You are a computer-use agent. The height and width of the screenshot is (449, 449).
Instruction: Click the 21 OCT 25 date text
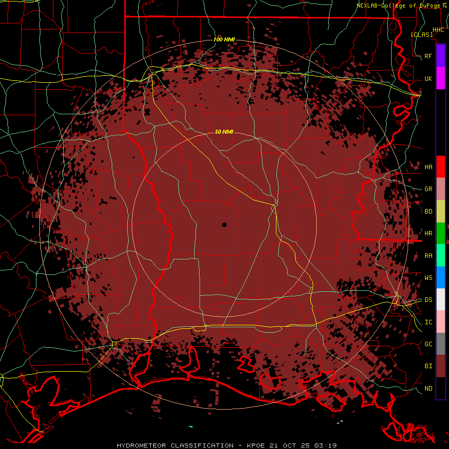[291, 446]
